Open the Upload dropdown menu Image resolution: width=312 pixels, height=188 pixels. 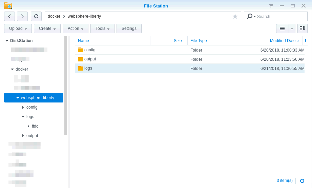tap(18, 29)
